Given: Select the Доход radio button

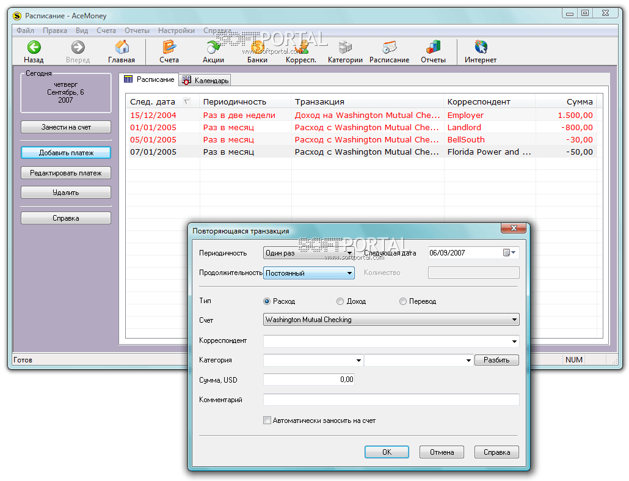Looking at the screenshot, I should click(x=340, y=301).
